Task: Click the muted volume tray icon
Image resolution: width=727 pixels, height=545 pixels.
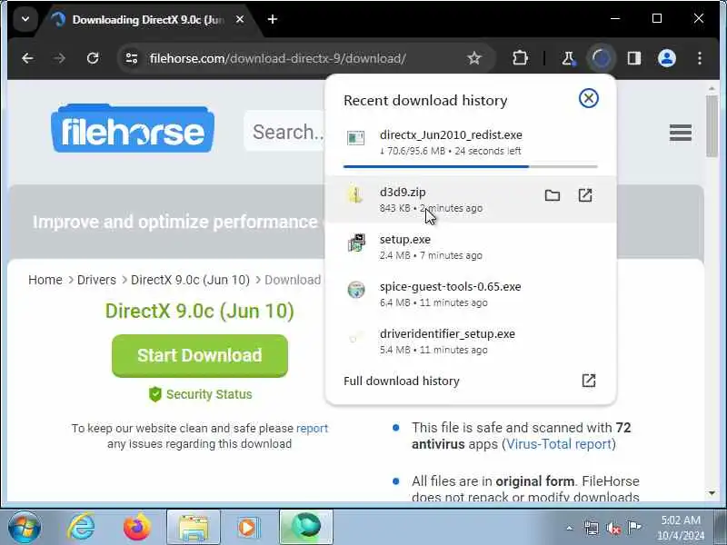Action: tap(613, 528)
